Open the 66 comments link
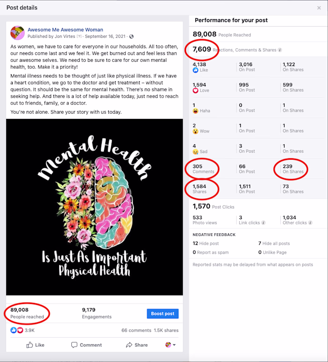 point(136,330)
